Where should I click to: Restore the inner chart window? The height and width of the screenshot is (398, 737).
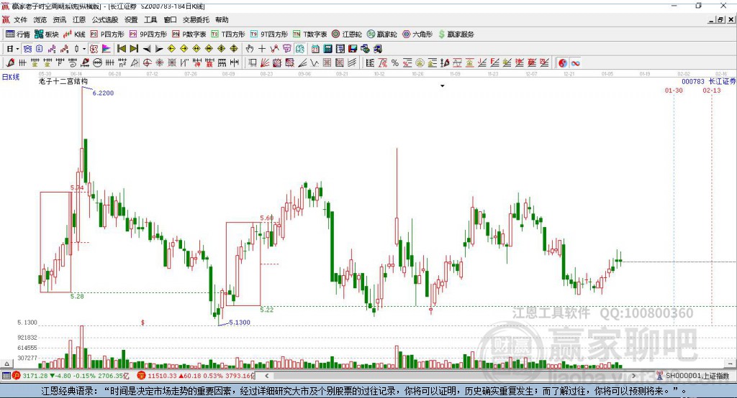pyautogui.click(x=720, y=19)
